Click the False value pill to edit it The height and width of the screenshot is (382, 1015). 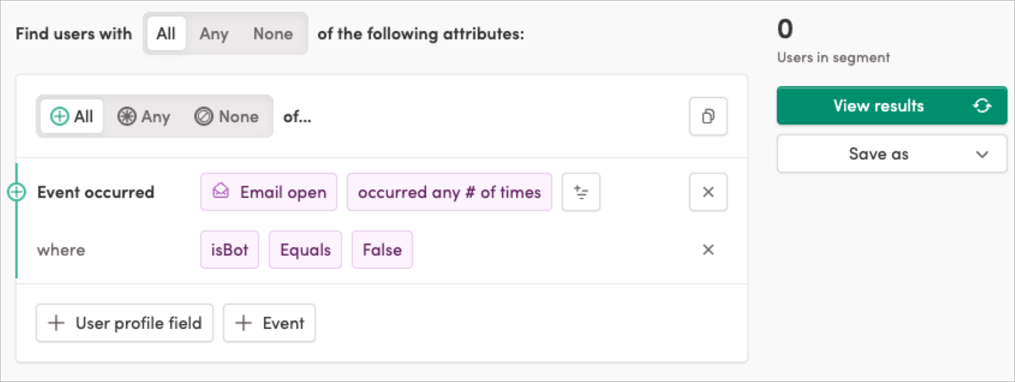[x=382, y=250]
